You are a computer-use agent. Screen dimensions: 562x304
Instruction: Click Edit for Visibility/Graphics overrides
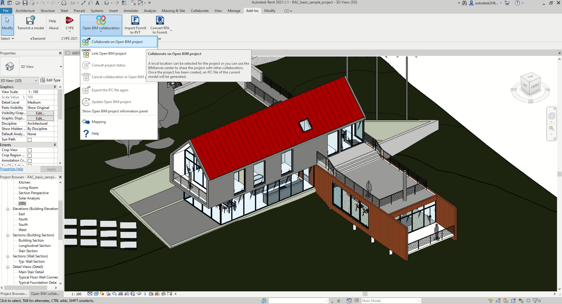point(41,113)
